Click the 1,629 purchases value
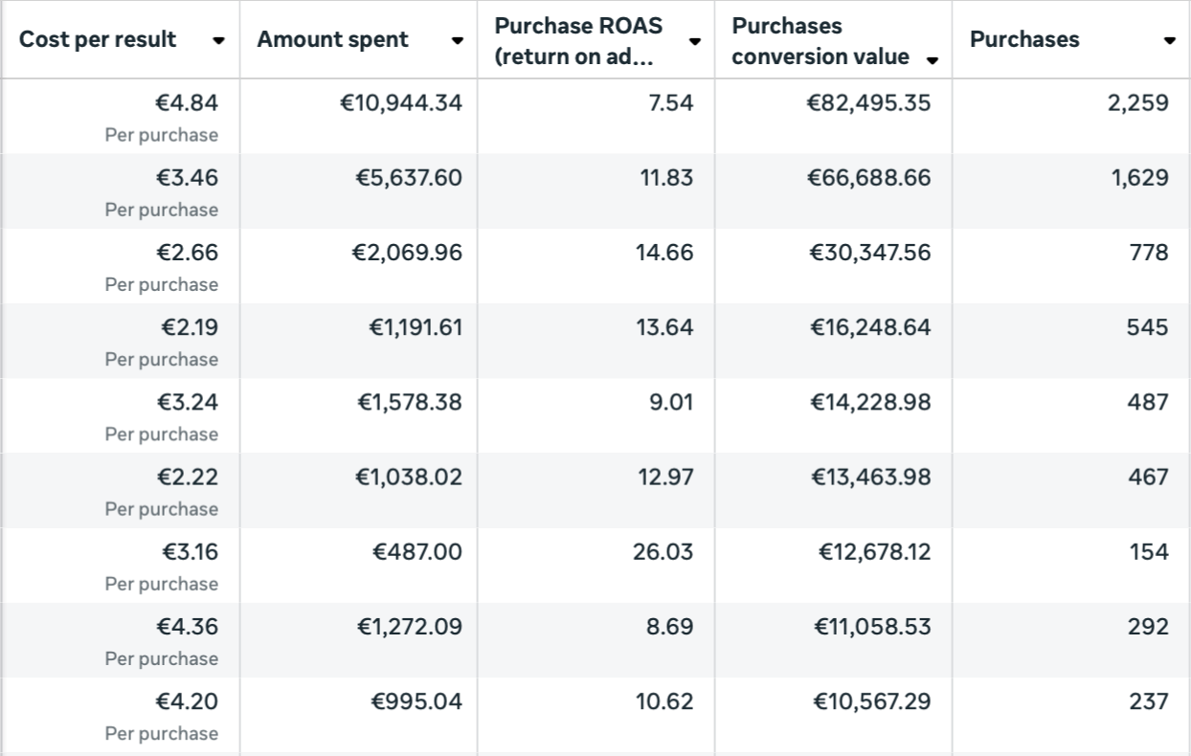The width and height of the screenshot is (1191, 756). pos(1139,178)
